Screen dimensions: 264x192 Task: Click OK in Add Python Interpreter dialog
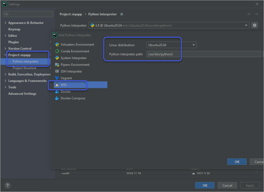tap(237, 162)
